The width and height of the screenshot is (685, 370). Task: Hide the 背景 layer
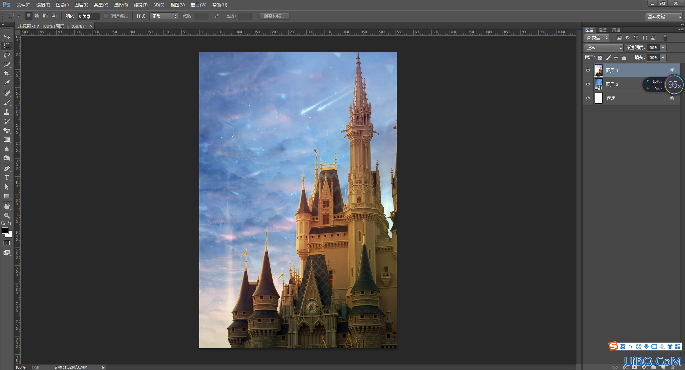click(x=588, y=98)
